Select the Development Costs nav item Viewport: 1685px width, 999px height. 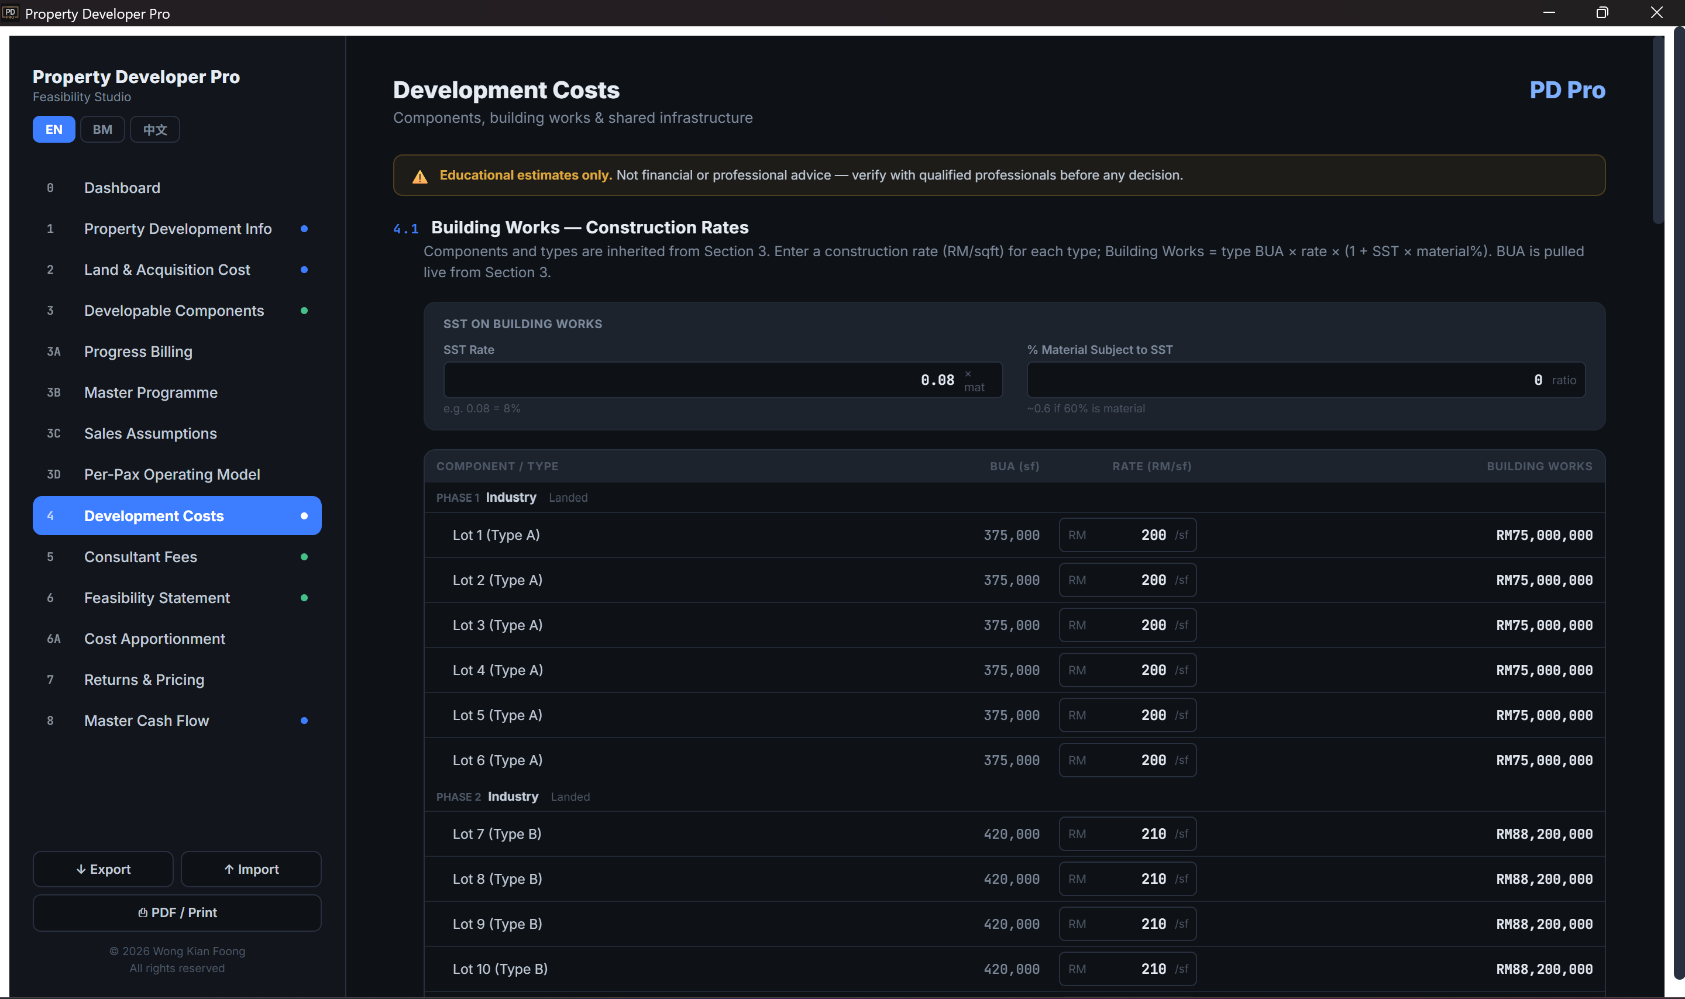(177, 516)
